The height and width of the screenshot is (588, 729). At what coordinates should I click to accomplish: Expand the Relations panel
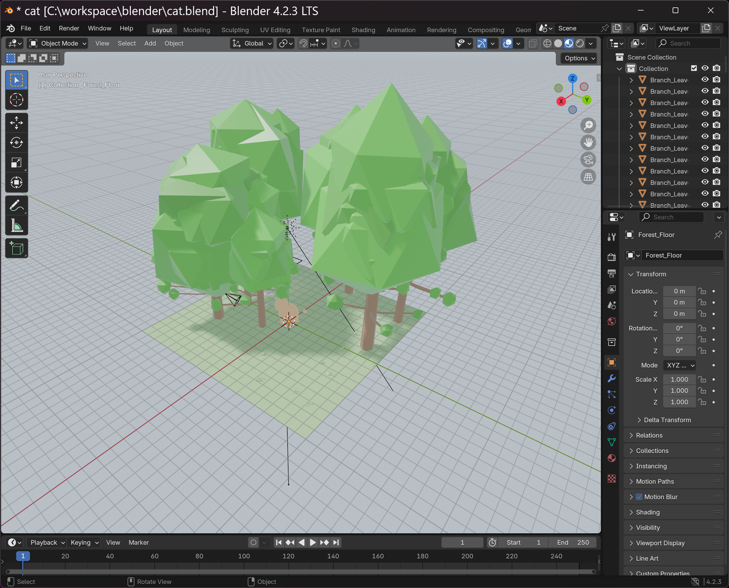[649, 435]
